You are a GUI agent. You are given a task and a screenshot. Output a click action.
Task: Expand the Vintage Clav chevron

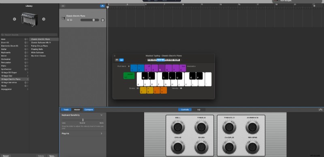[x=28, y=76]
